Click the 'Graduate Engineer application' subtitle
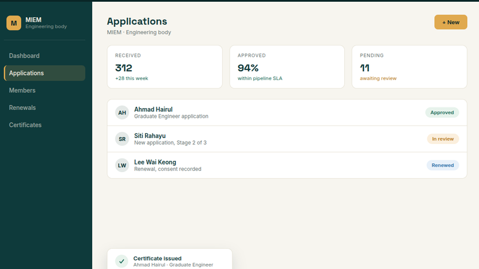The height and width of the screenshot is (269, 479). 171,116
